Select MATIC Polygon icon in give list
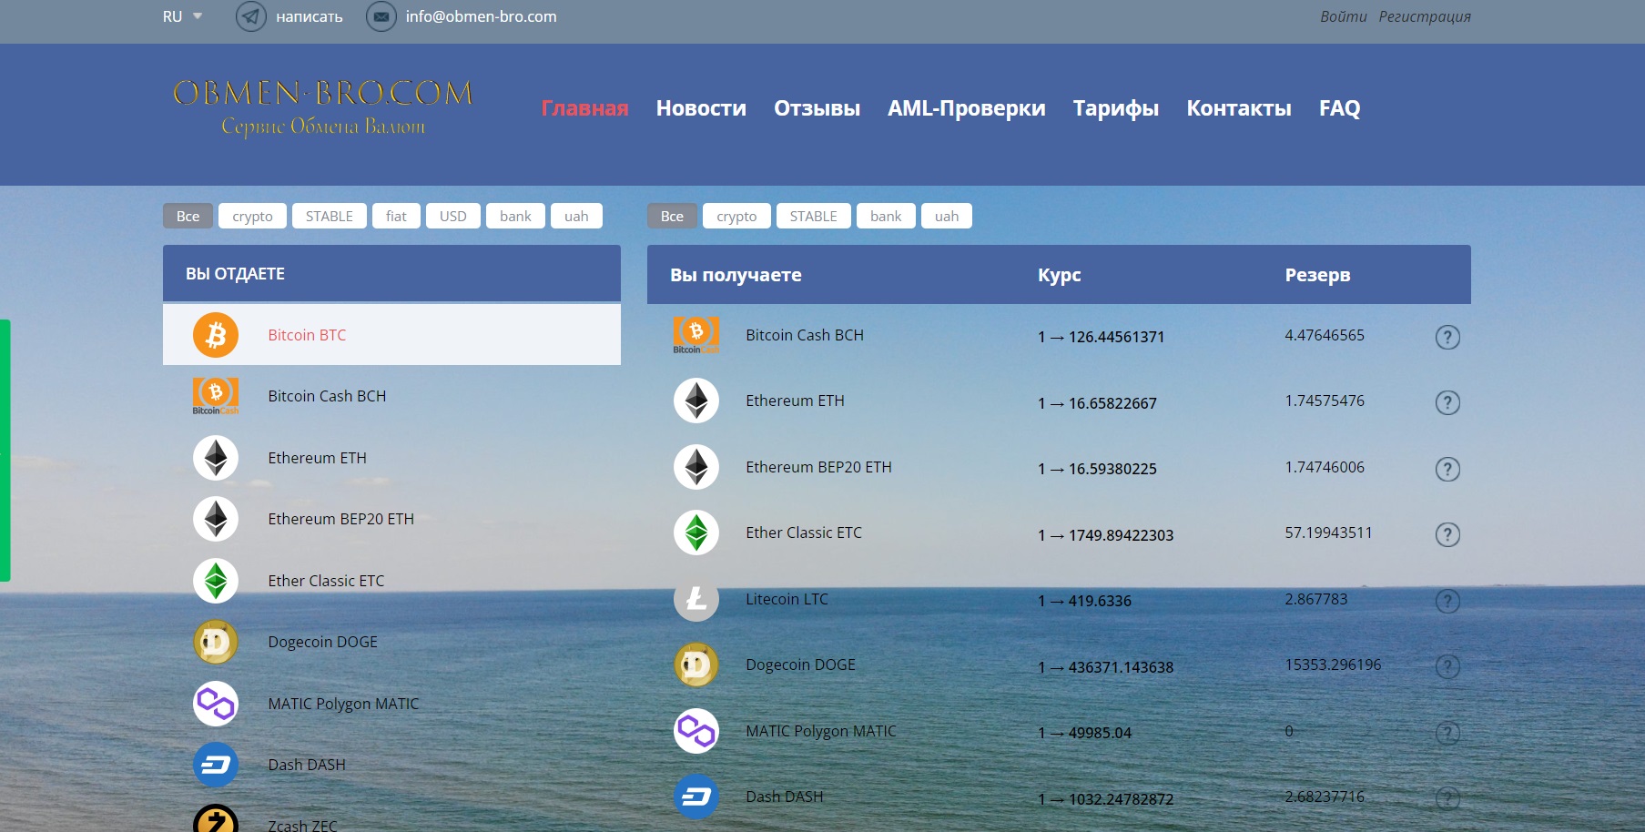This screenshot has height=832, width=1645. [x=216, y=704]
